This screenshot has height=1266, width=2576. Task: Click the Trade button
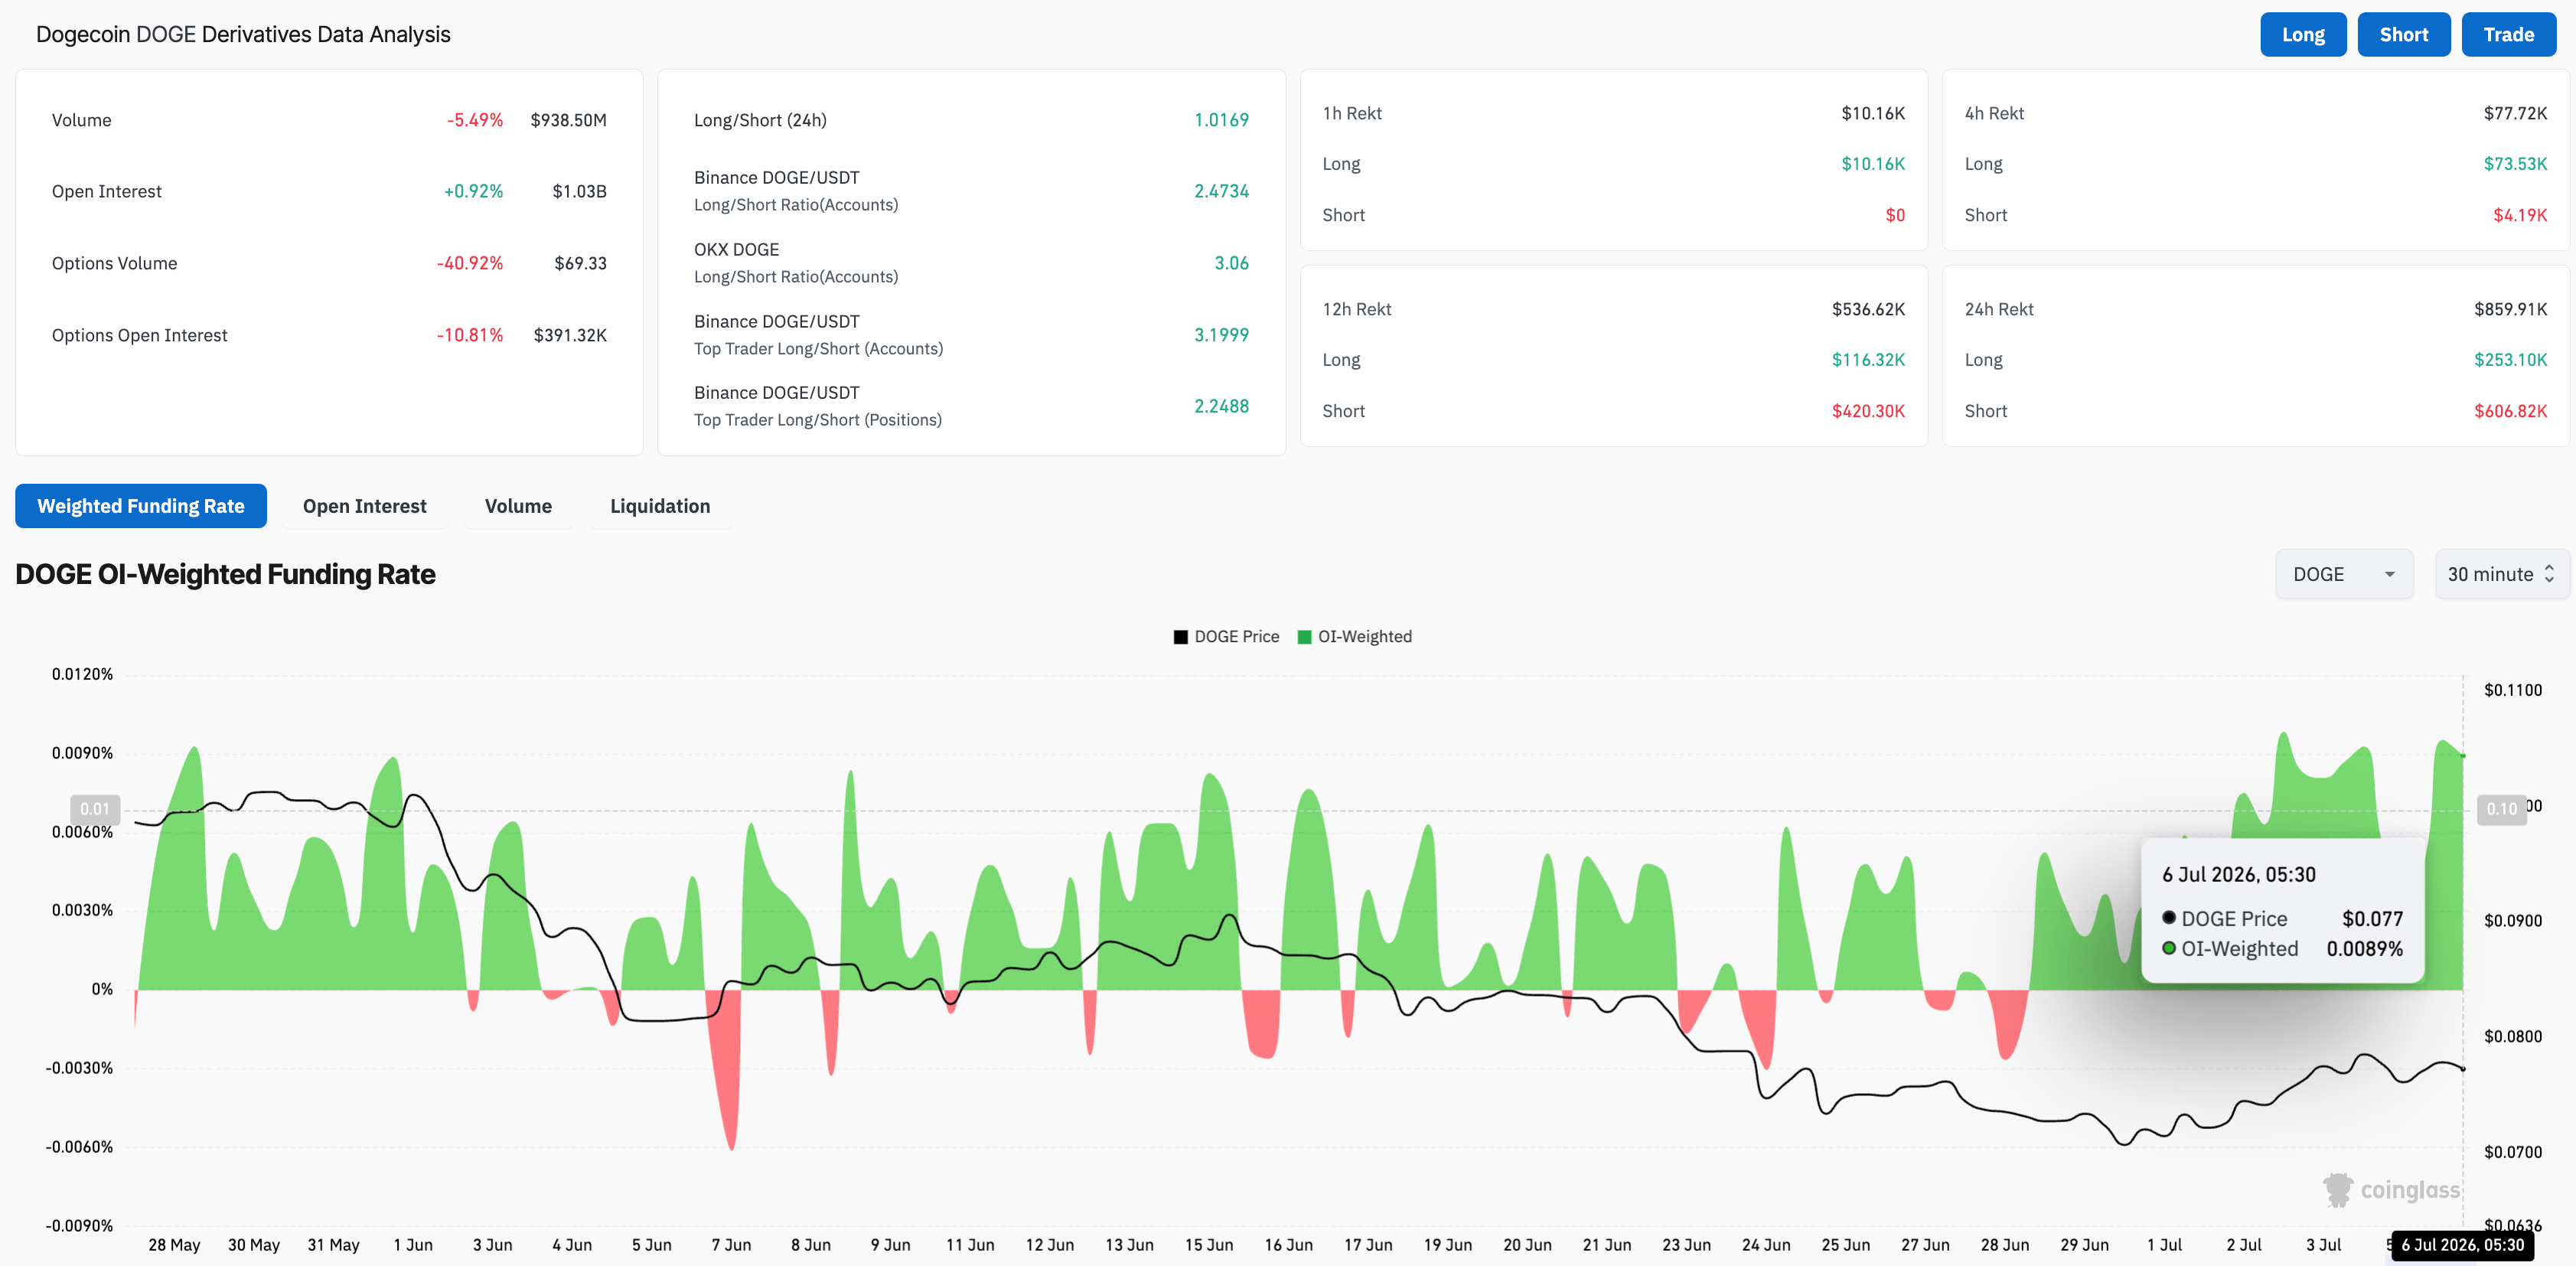click(2509, 35)
